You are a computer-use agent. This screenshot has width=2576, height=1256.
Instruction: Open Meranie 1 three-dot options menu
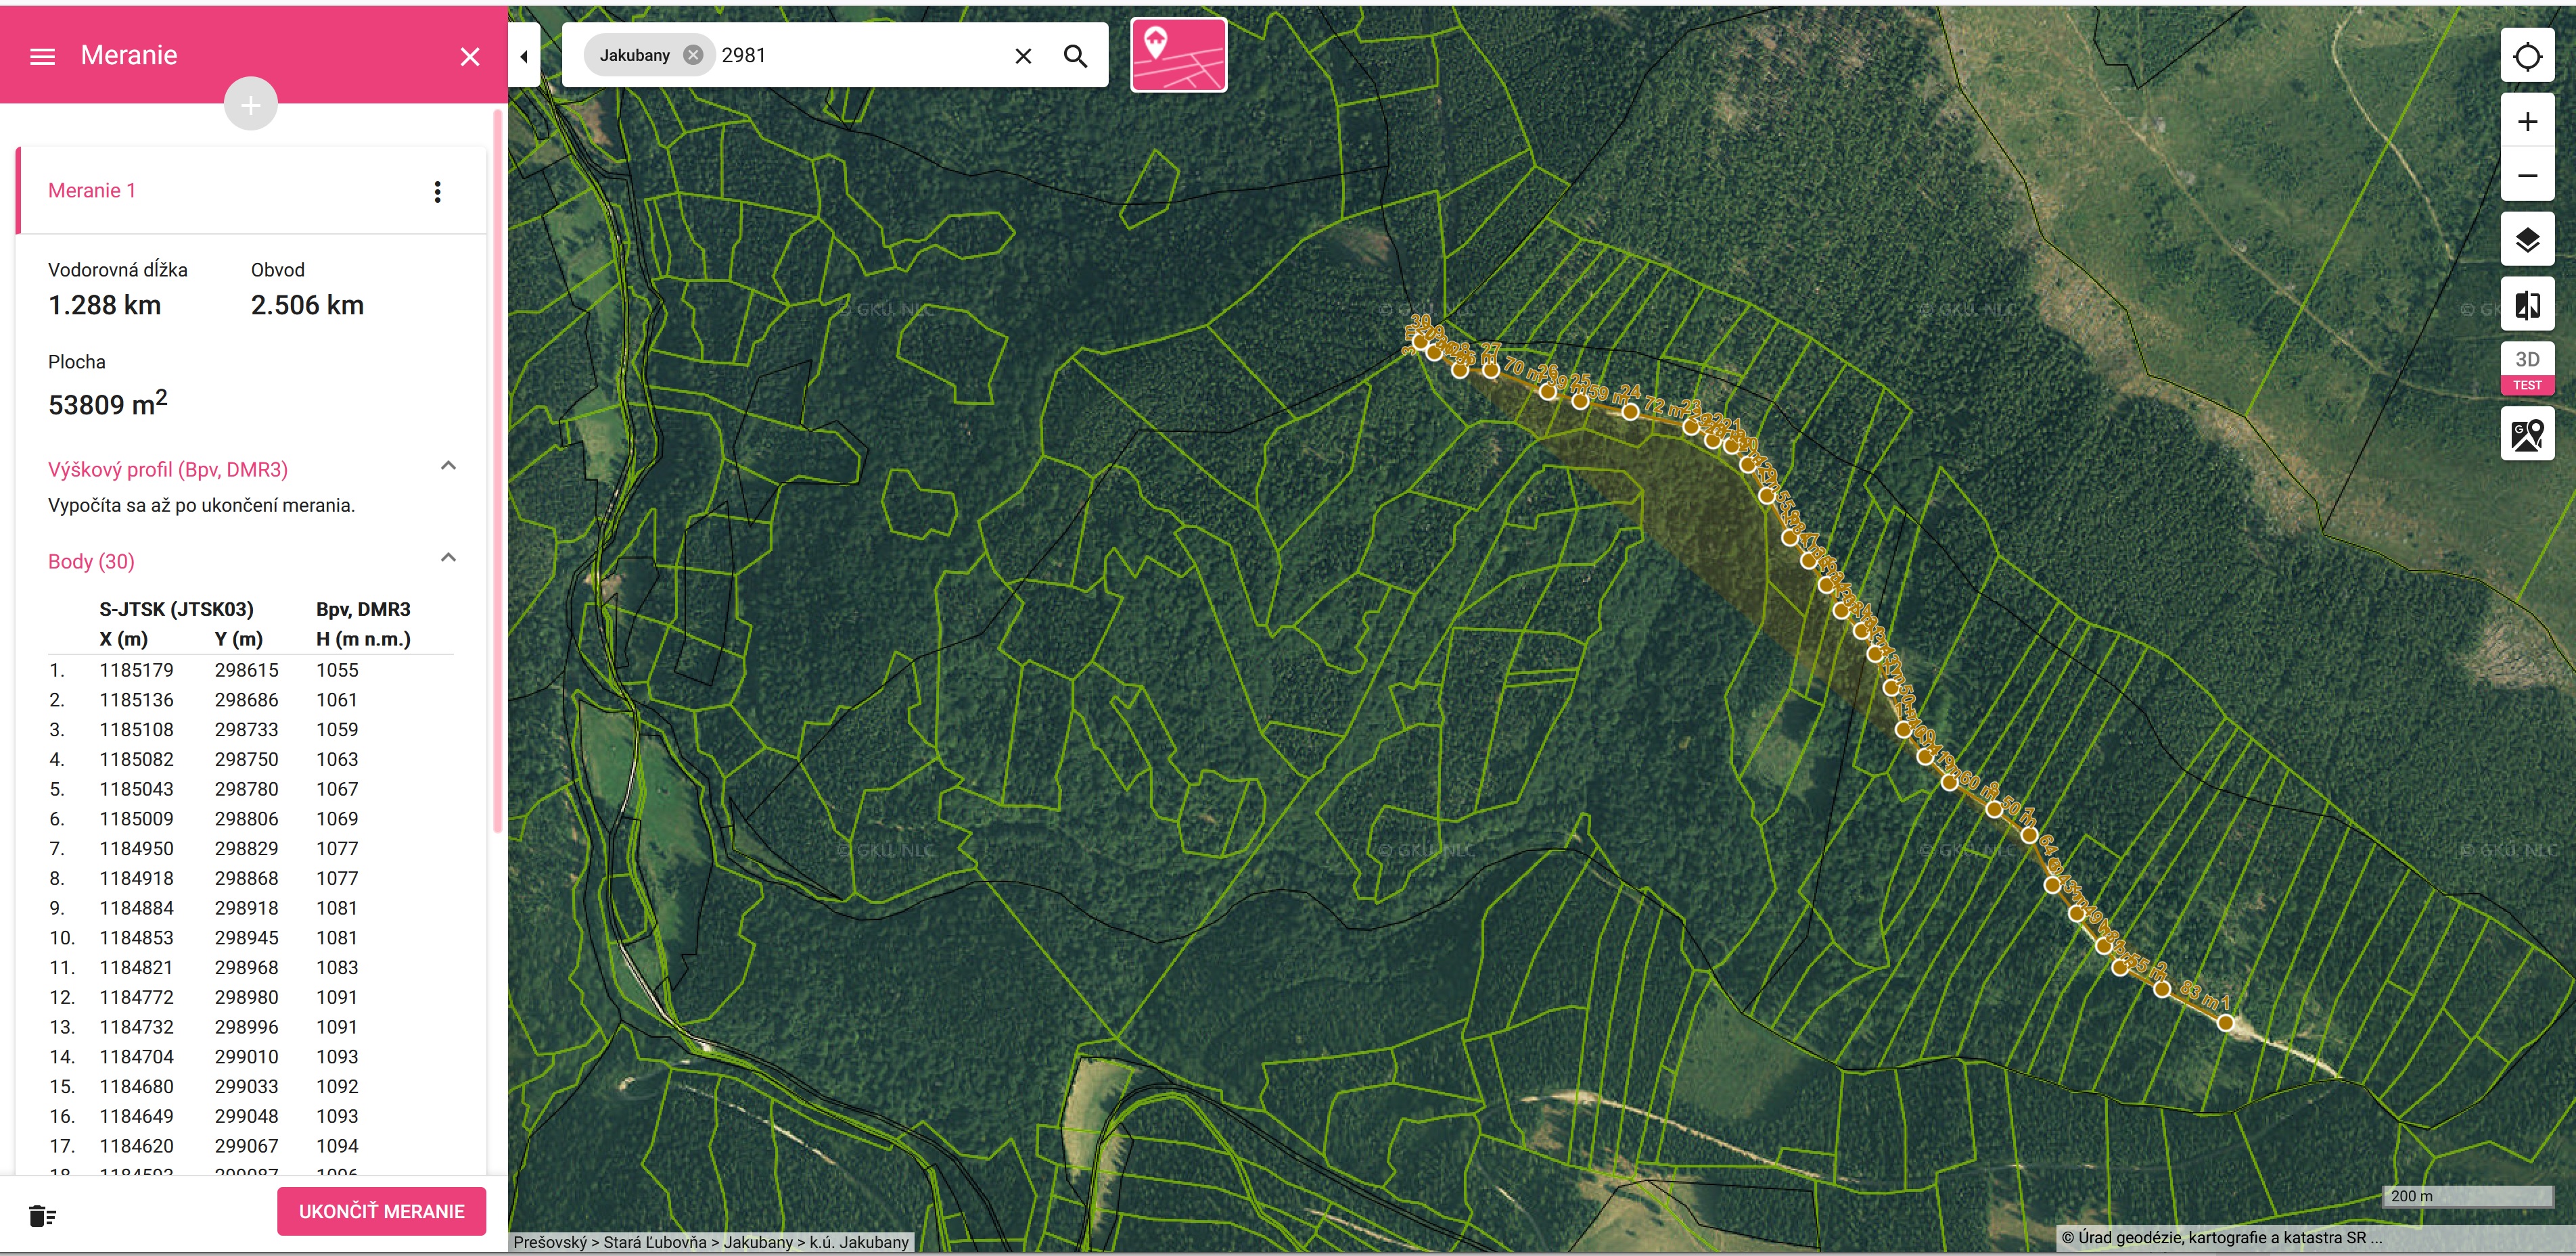(x=437, y=192)
